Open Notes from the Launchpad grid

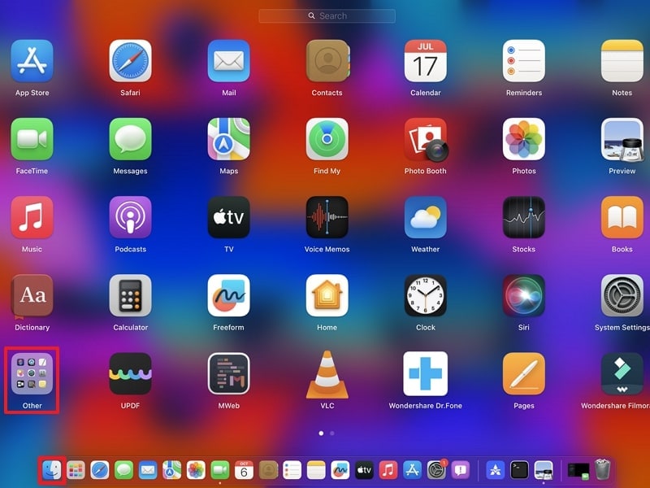pos(622,61)
